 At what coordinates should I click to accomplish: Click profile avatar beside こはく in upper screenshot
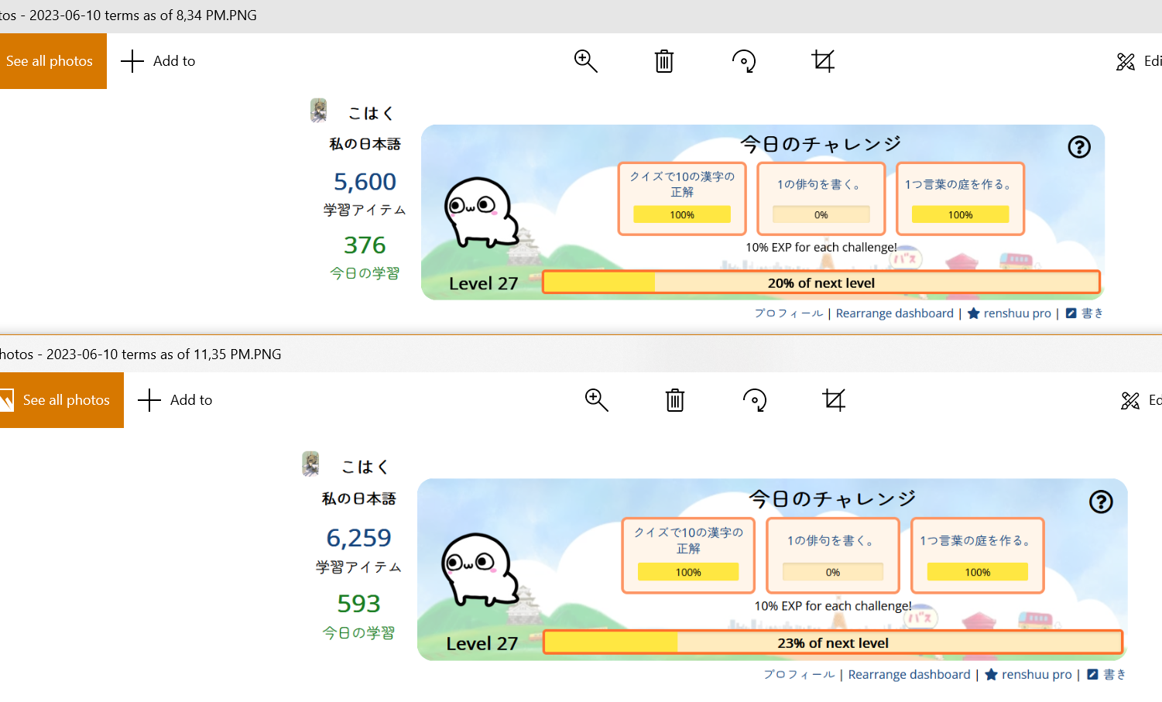point(318,111)
